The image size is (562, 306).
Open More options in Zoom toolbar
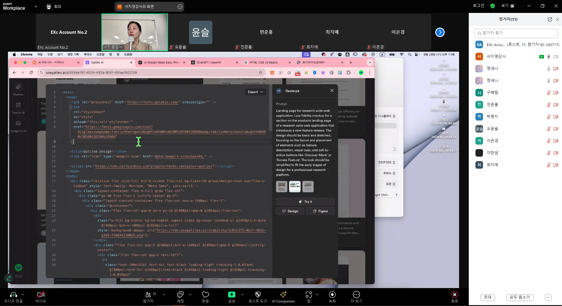356,297
